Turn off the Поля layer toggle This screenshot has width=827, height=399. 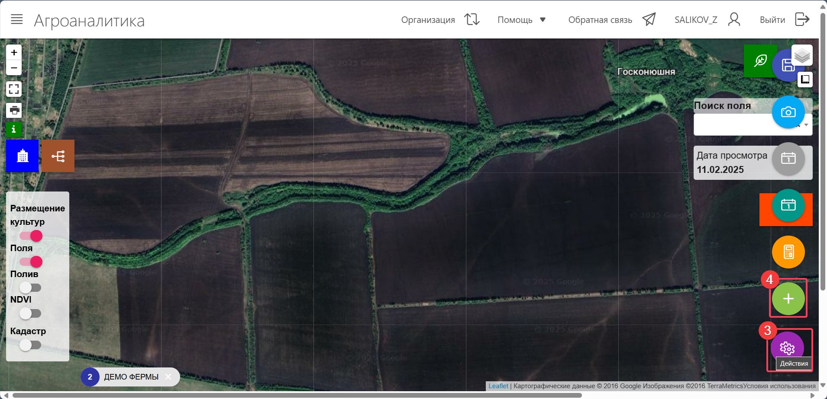click(31, 262)
